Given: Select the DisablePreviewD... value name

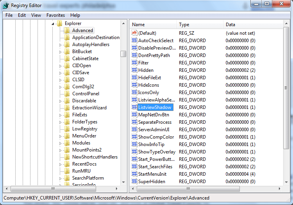Looking at the screenshot, I should 157,48.
